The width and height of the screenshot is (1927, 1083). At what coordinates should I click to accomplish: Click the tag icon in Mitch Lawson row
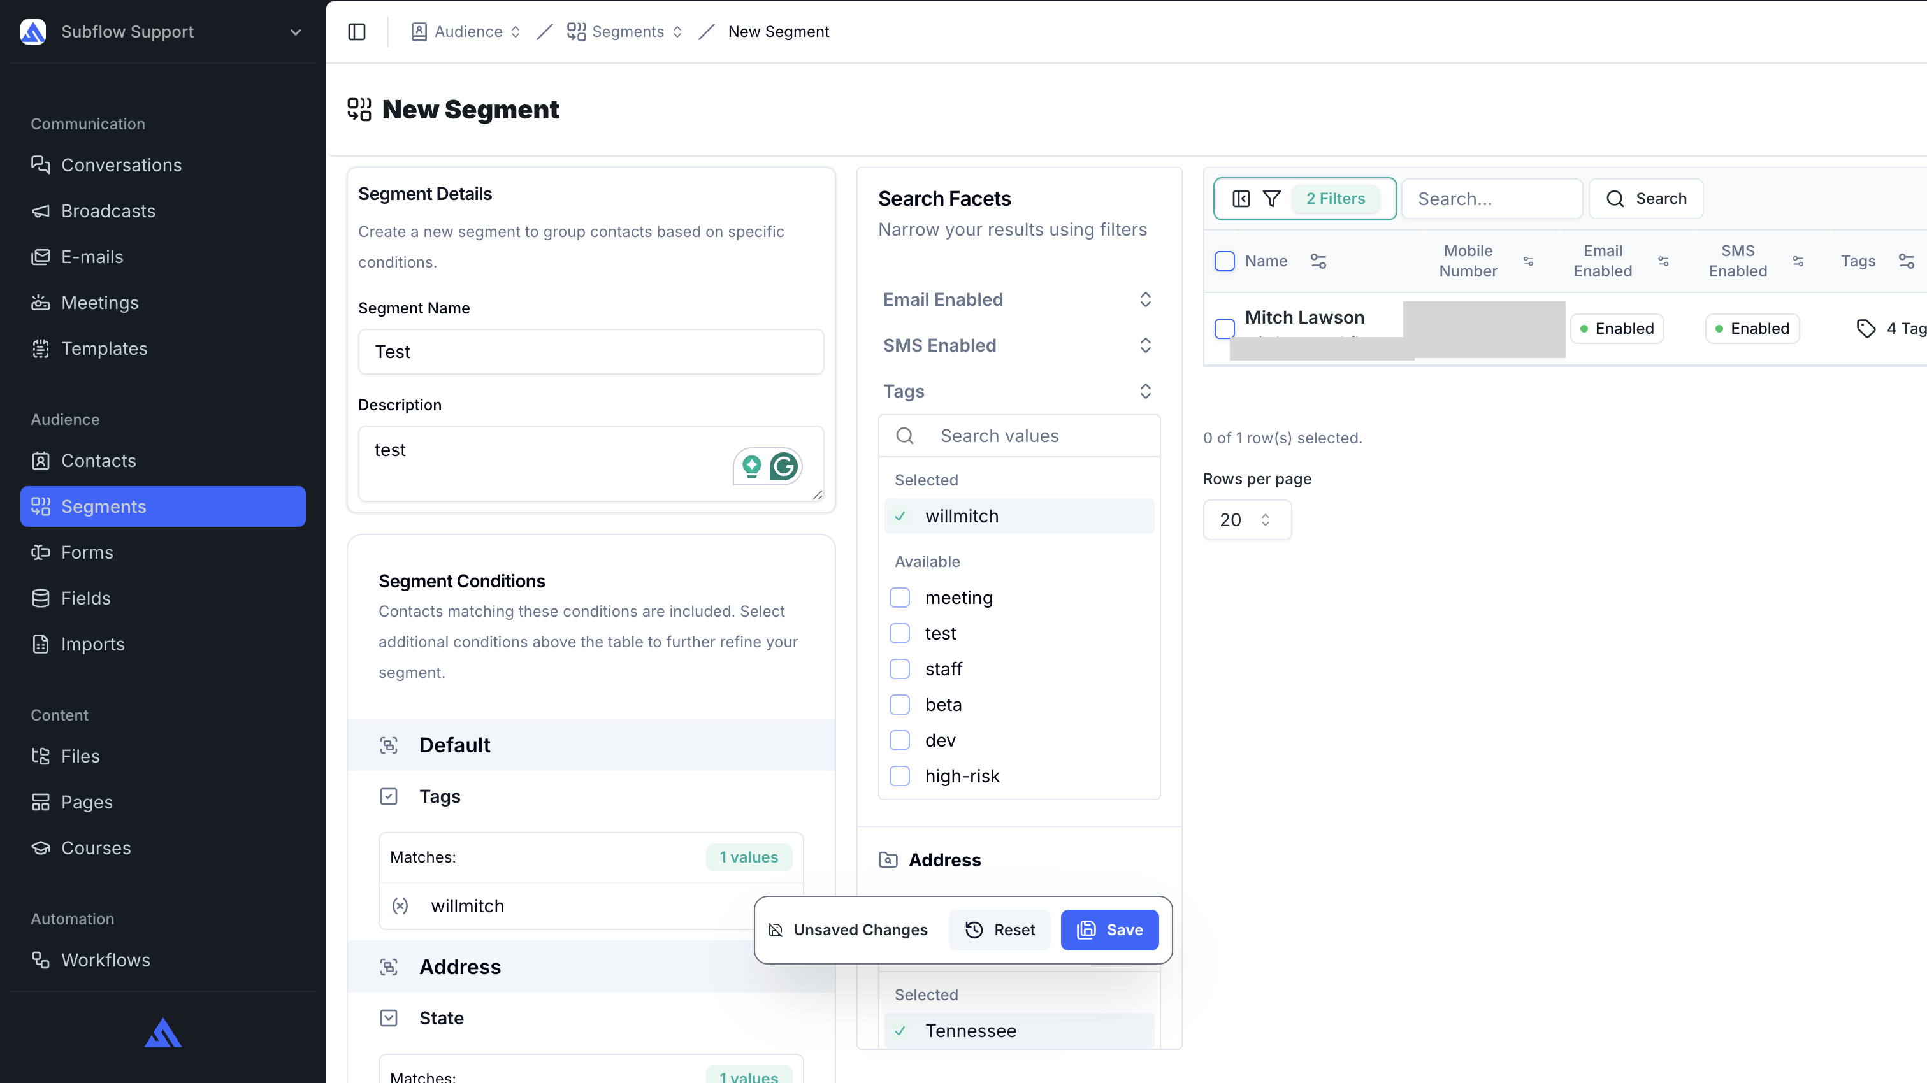click(1866, 328)
